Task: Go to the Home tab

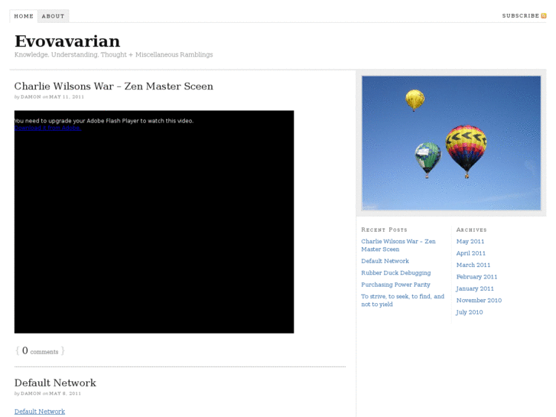Action: (24, 16)
